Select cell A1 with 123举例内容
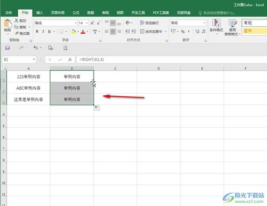Viewport: 267px width, 206px height. coord(28,77)
